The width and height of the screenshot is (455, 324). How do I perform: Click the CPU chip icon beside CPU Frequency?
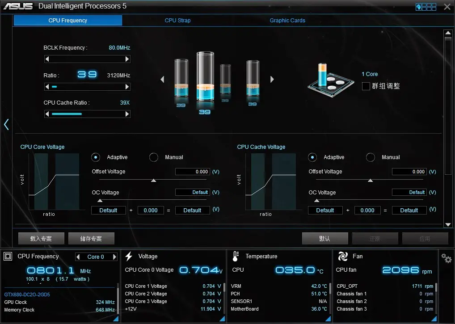[8, 256]
